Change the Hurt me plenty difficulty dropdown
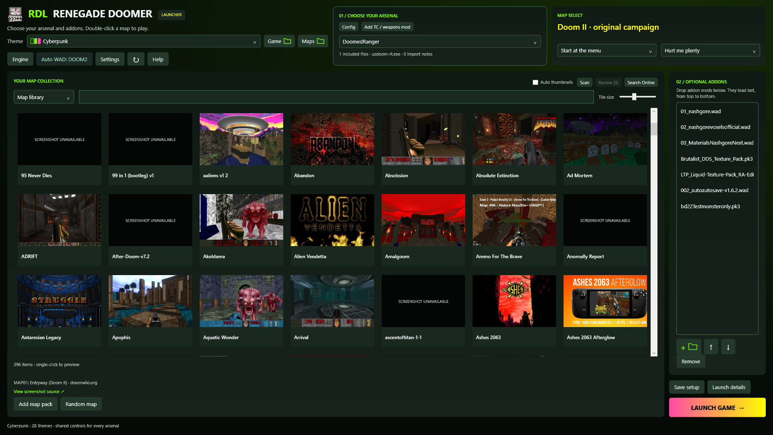 (710, 50)
